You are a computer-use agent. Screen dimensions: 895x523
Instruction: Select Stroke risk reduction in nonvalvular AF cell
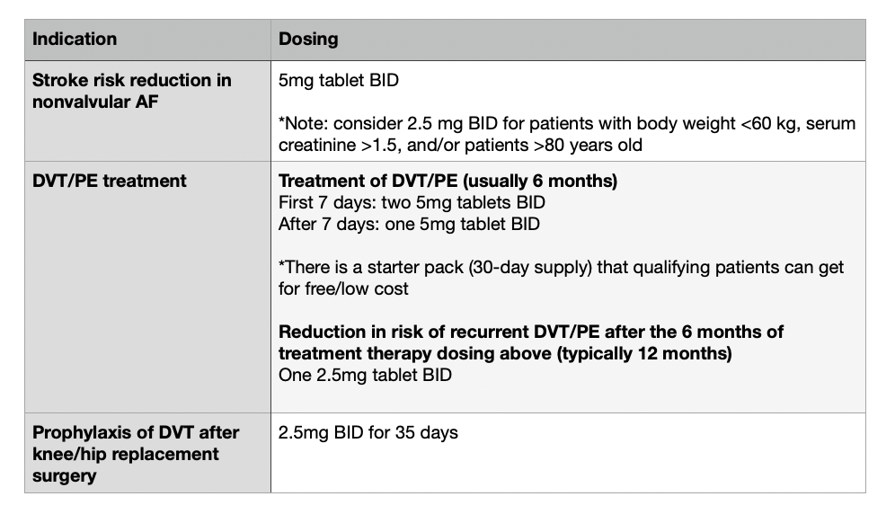point(147,111)
